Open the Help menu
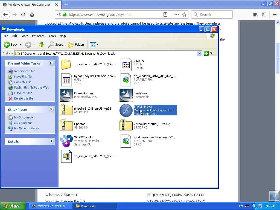 point(63,36)
